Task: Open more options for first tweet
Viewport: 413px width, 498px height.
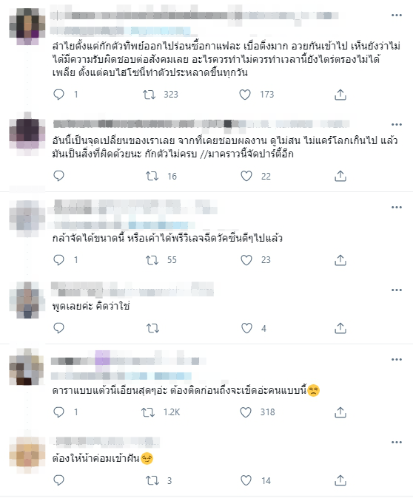Action: [x=397, y=15]
